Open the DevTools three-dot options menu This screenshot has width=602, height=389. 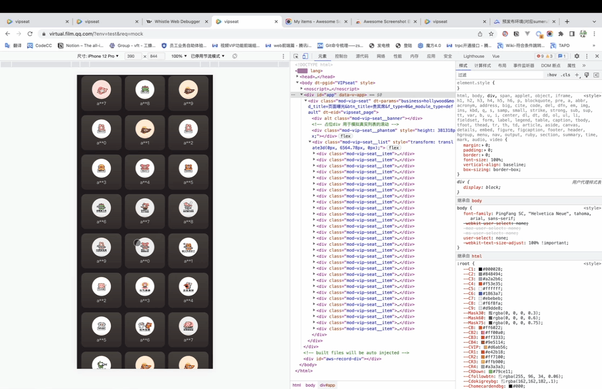[x=587, y=56]
